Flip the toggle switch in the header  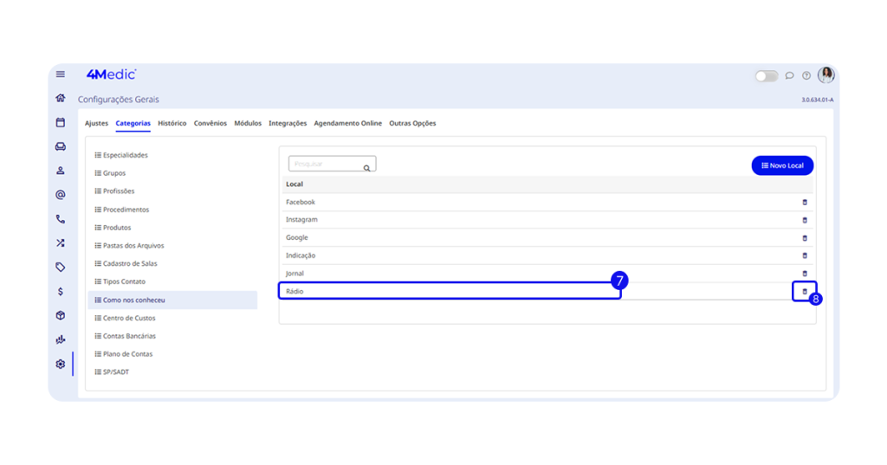(767, 76)
